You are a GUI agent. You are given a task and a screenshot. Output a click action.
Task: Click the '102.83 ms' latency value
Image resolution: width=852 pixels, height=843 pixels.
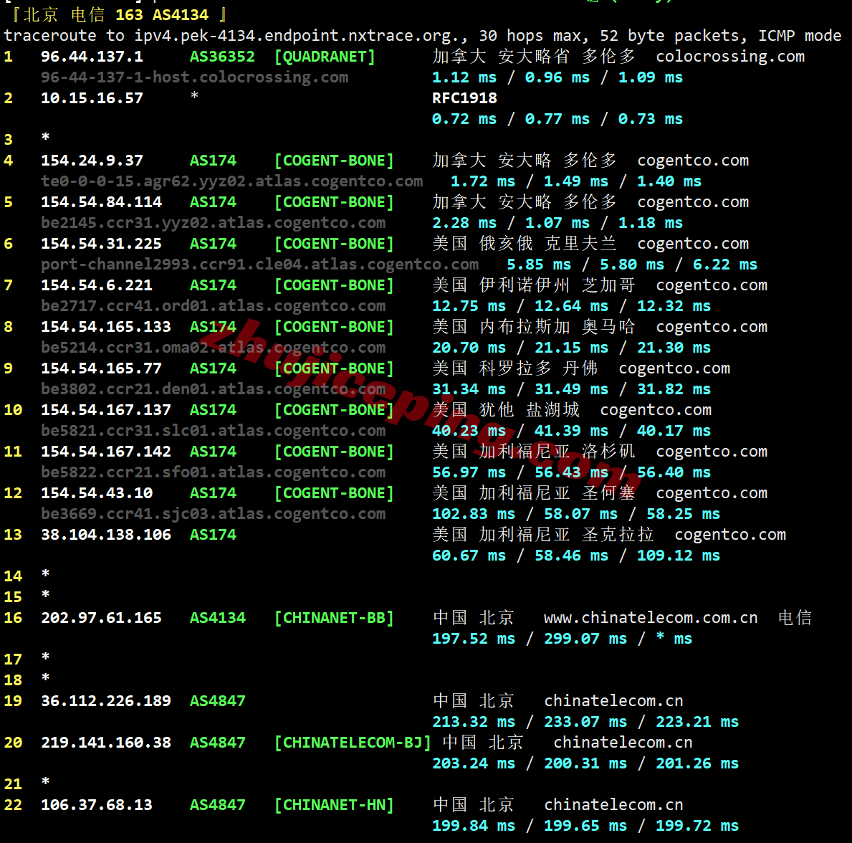(474, 514)
